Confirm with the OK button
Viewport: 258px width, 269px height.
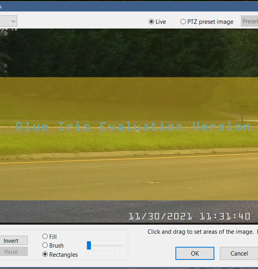tap(195, 254)
